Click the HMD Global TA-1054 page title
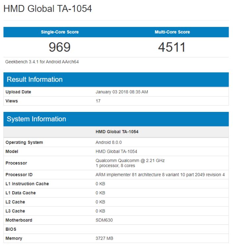 (x=47, y=9)
